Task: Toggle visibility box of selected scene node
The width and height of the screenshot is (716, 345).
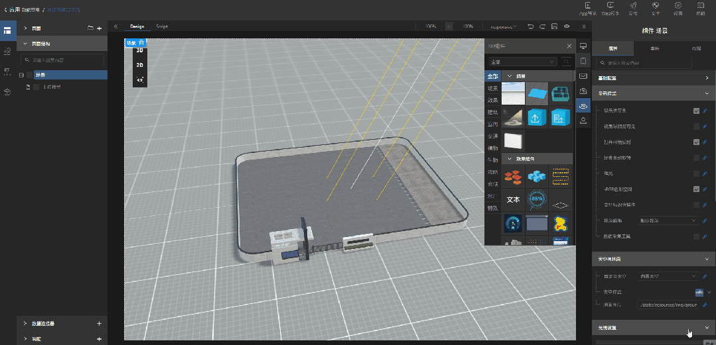Action: pyautogui.click(x=30, y=75)
